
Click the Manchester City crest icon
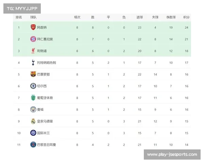(x=33, y=110)
